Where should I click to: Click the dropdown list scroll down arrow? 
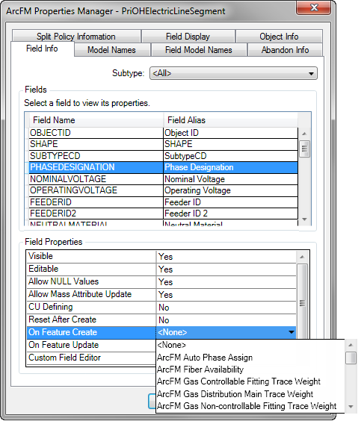[x=351, y=406]
